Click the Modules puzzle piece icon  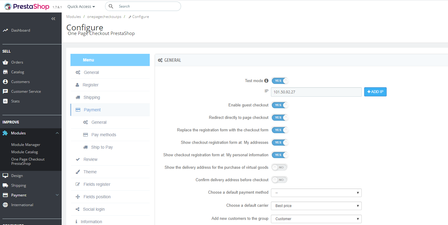5,133
